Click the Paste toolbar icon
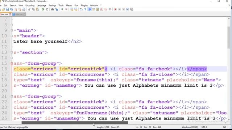This screenshot has width=232, height=130. pyautogui.click(x=37, y=9)
